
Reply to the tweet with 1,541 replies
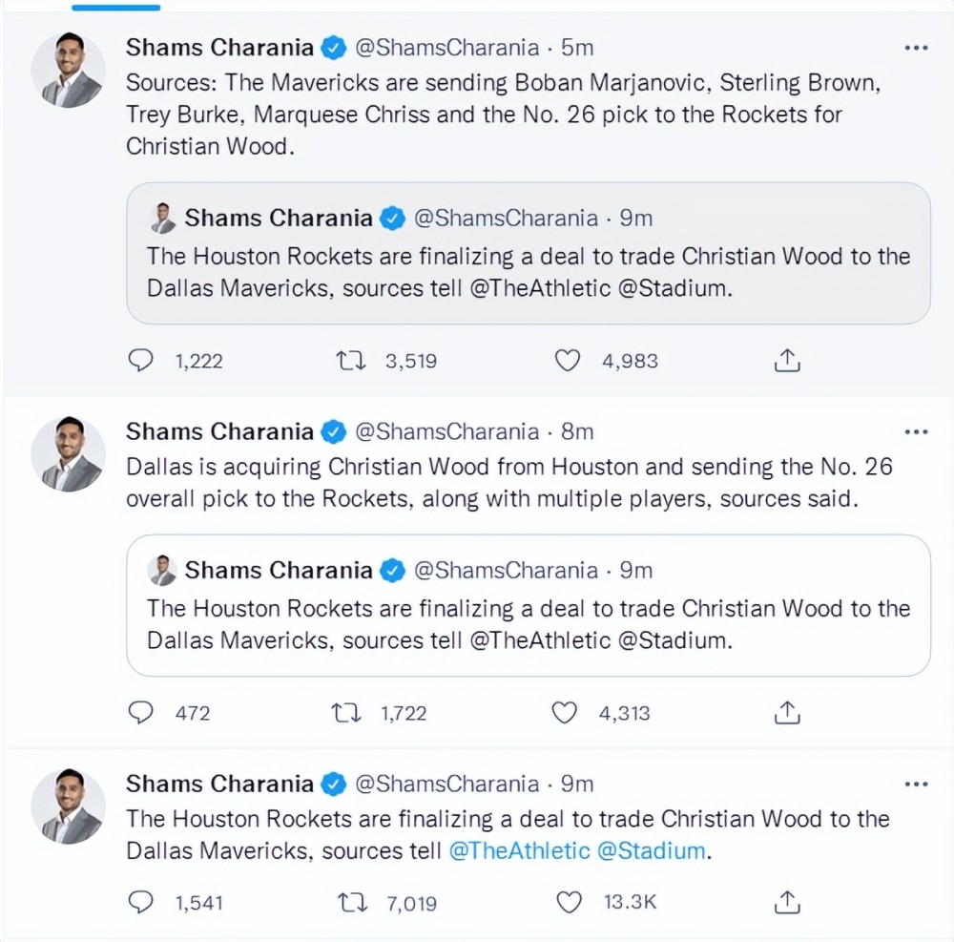click(x=140, y=902)
